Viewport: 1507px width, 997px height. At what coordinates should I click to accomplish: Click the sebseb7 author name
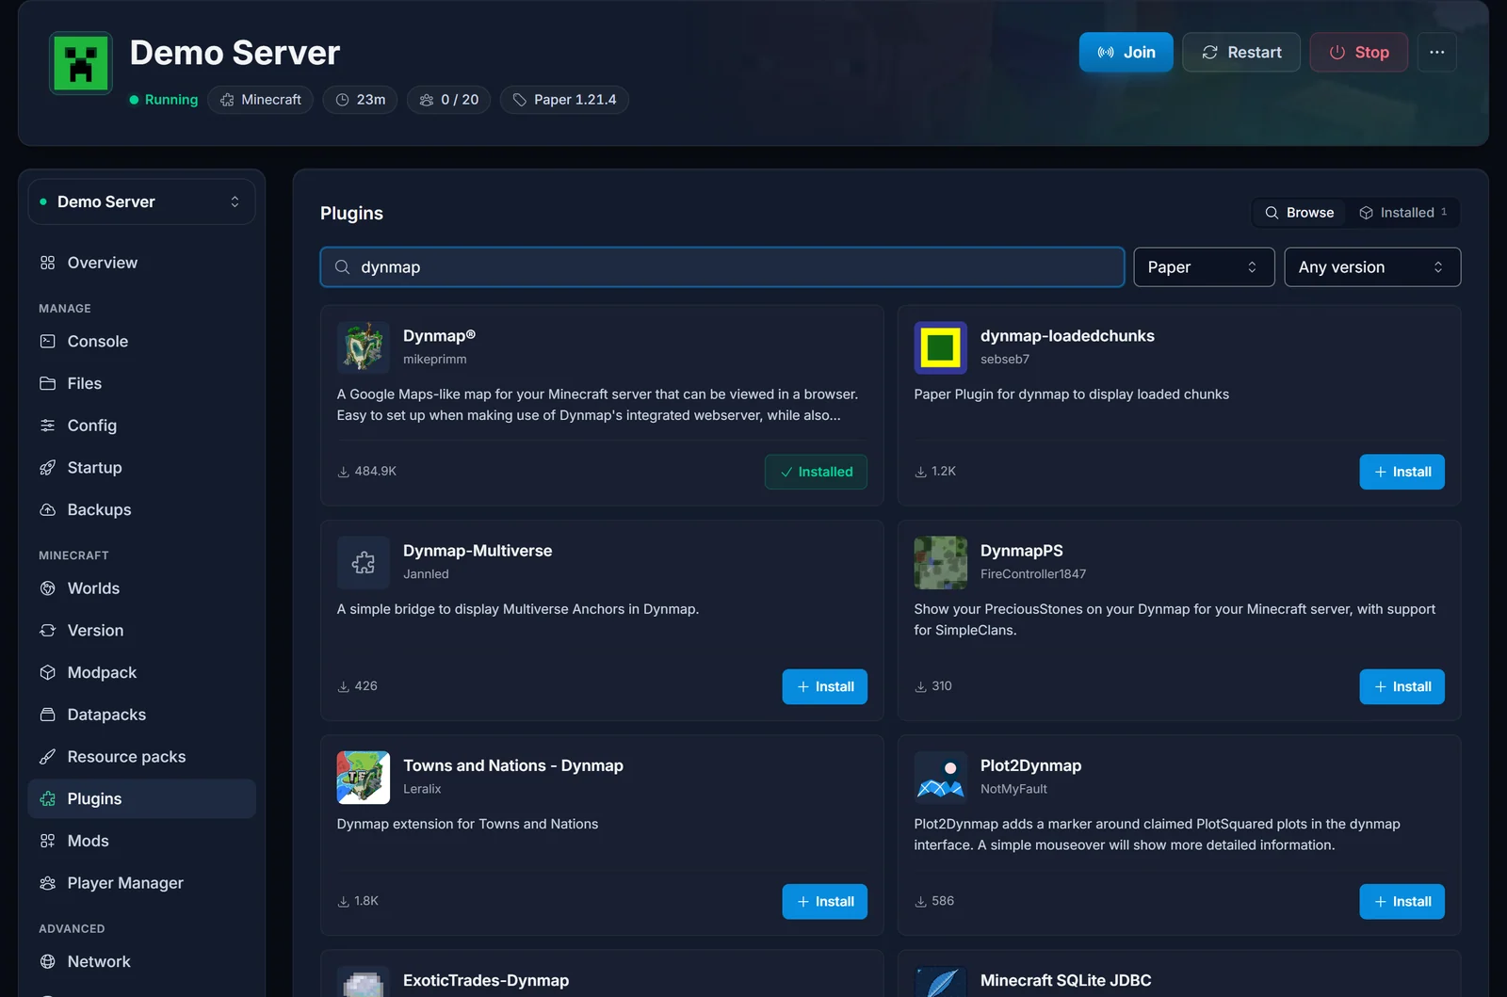[x=1005, y=360]
